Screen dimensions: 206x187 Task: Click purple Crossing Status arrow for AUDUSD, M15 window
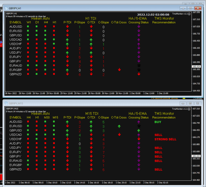pyautogui.click(x=139, y=122)
